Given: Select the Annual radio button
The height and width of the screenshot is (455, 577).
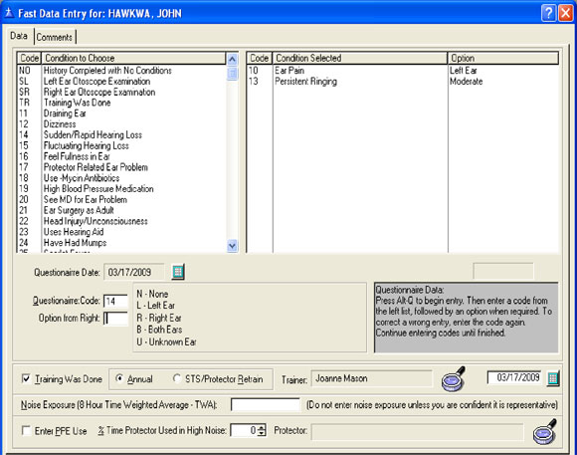Looking at the screenshot, I should click(119, 378).
